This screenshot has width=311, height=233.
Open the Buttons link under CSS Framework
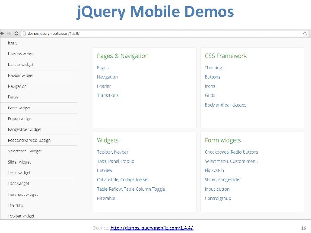(213, 77)
